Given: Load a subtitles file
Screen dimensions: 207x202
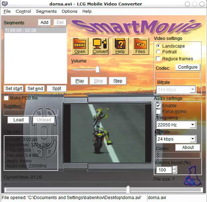Looking at the screenshot, I should coord(19,120).
